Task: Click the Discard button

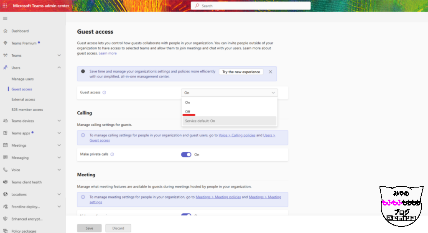Action: tap(118, 228)
